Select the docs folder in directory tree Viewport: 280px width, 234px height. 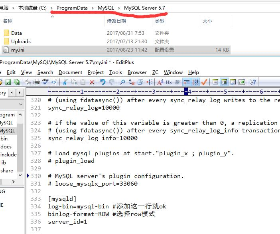click(x=6, y=147)
